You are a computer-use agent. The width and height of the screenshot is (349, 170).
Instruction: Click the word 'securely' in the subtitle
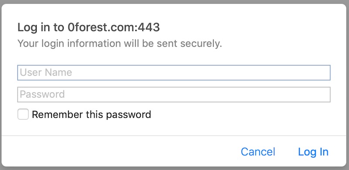click(x=201, y=44)
